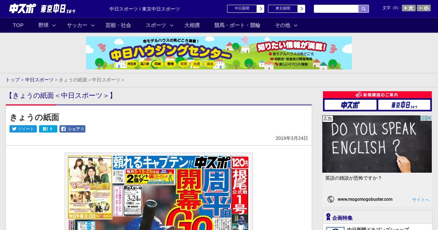Click the search magnifier button

pos(364,9)
